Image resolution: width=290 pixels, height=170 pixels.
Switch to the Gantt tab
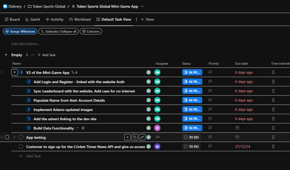click(33, 20)
